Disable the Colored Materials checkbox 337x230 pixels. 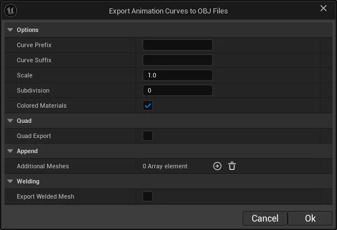[x=148, y=105]
